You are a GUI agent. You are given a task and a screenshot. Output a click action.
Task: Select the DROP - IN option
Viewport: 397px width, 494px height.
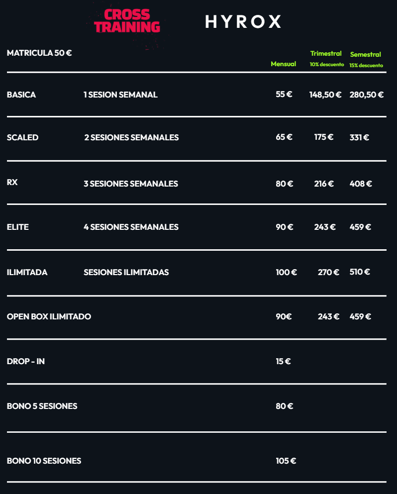pos(26,361)
